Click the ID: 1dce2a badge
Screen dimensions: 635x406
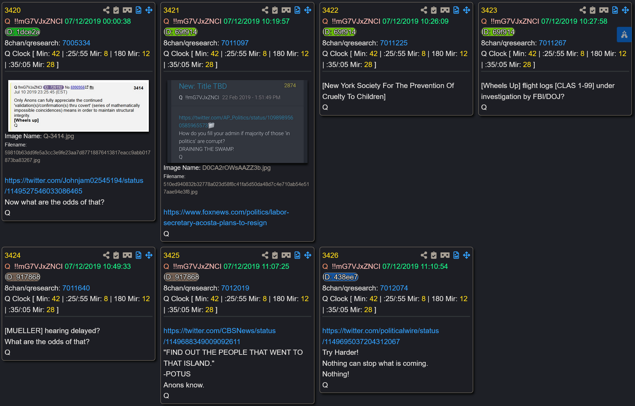(x=22, y=32)
